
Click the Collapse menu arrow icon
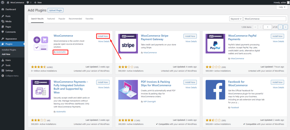click(x=3, y=76)
